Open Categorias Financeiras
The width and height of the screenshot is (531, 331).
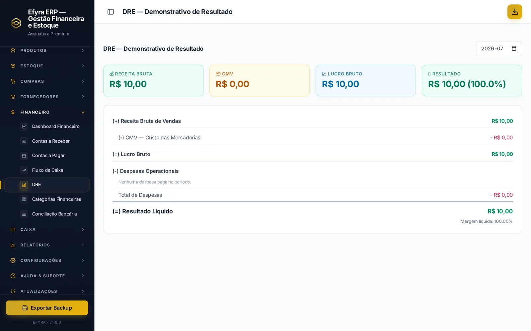coord(47,199)
